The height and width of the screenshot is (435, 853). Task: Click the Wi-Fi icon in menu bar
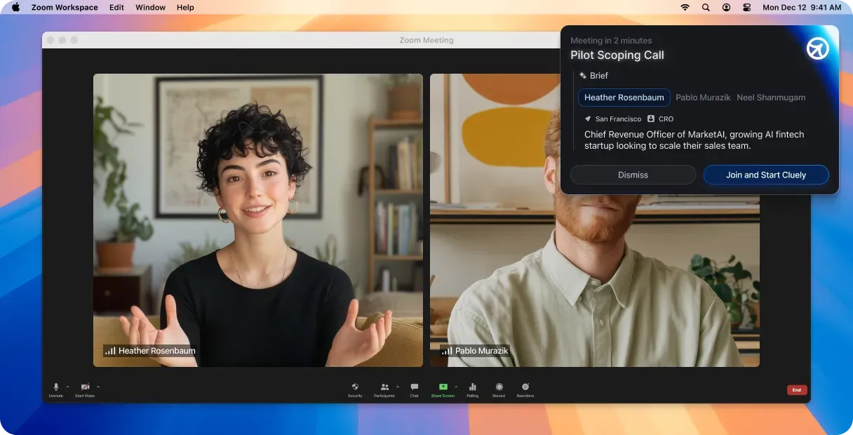click(x=685, y=7)
